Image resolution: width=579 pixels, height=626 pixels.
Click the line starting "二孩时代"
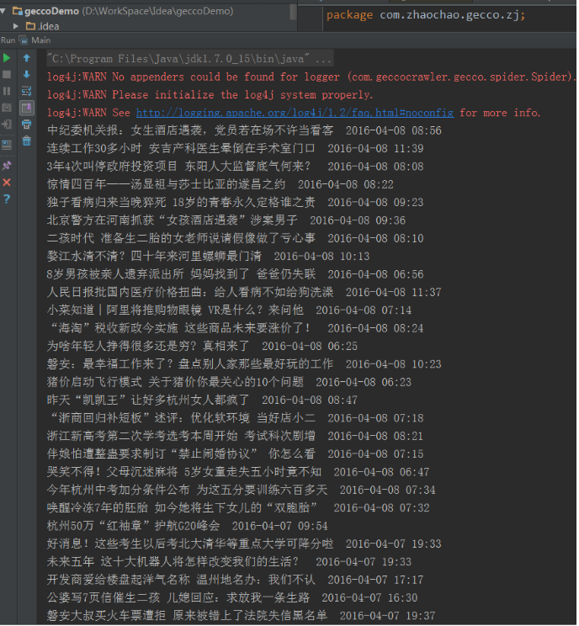coord(235,239)
